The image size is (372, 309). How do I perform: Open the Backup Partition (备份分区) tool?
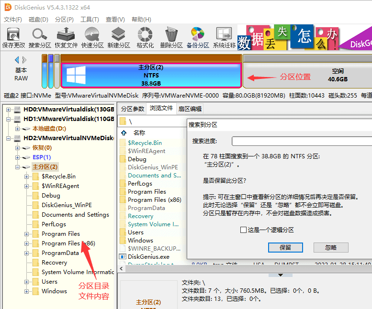pos(197,37)
